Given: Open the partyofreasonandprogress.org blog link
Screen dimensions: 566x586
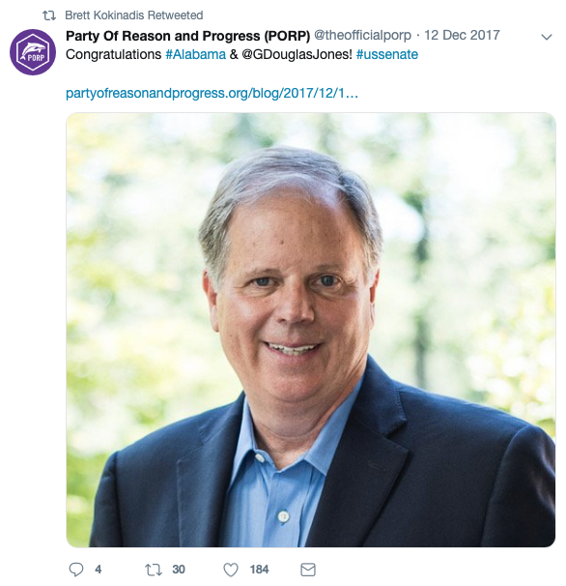Looking at the screenshot, I should (x=212, y=93).
